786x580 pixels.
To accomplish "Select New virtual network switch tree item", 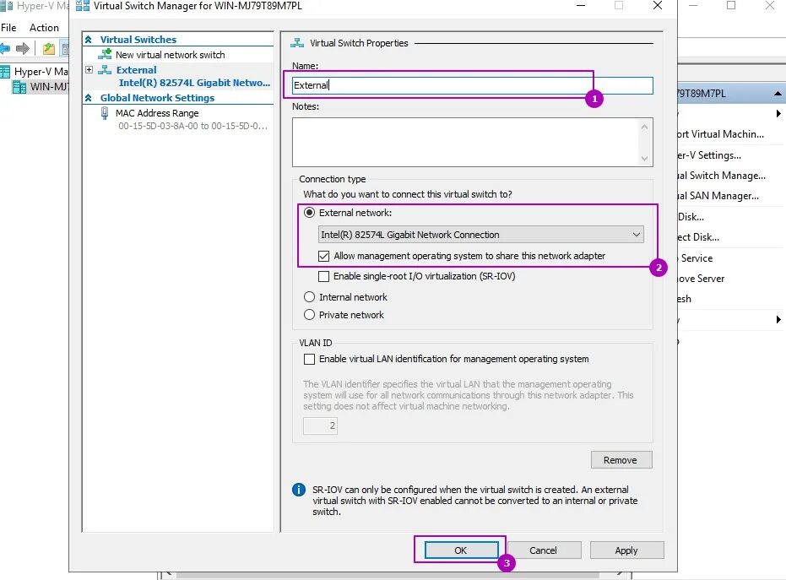I will (x=171, y=55).
